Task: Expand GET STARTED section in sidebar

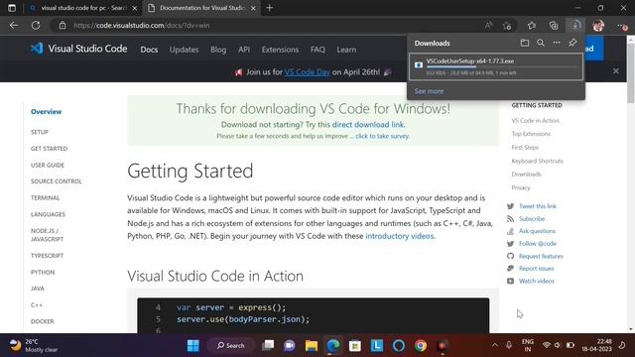Action: [49, 149]
